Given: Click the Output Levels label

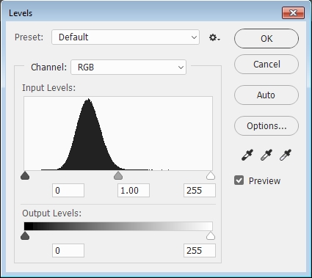Looking at the screenshot, I should tap(52, 213).
